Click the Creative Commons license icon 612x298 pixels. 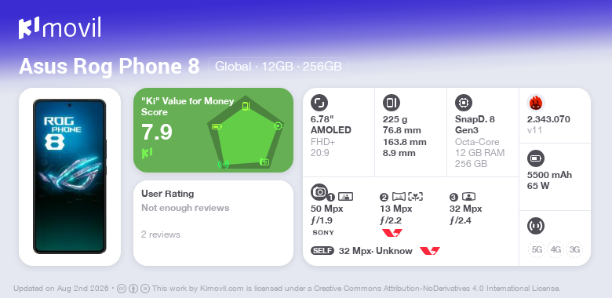[122, 289]
